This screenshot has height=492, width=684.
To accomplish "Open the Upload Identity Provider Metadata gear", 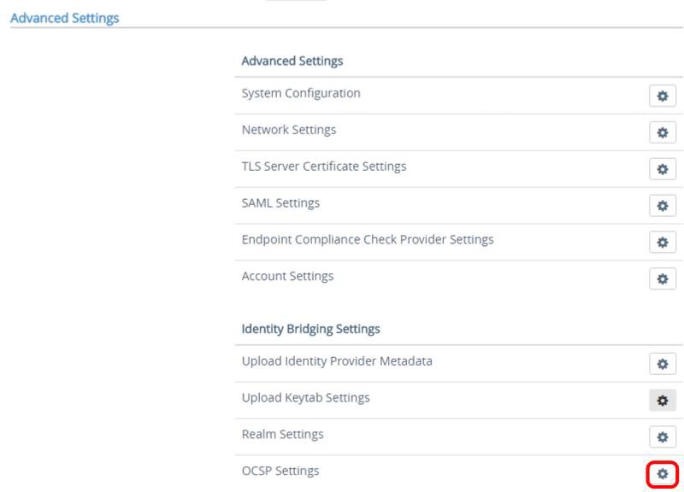I will (x=663, y=362).
